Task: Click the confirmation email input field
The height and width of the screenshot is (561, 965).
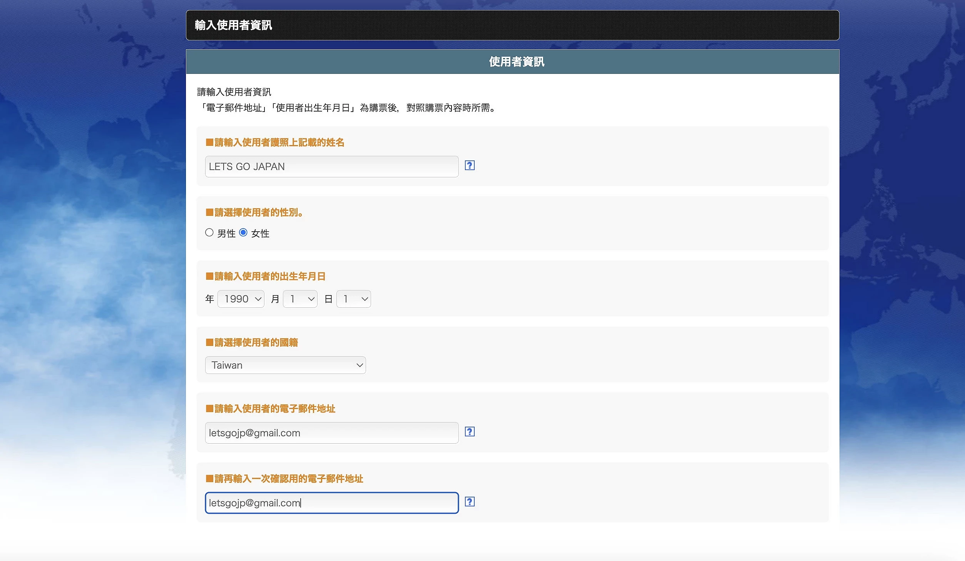Action: 331,503
